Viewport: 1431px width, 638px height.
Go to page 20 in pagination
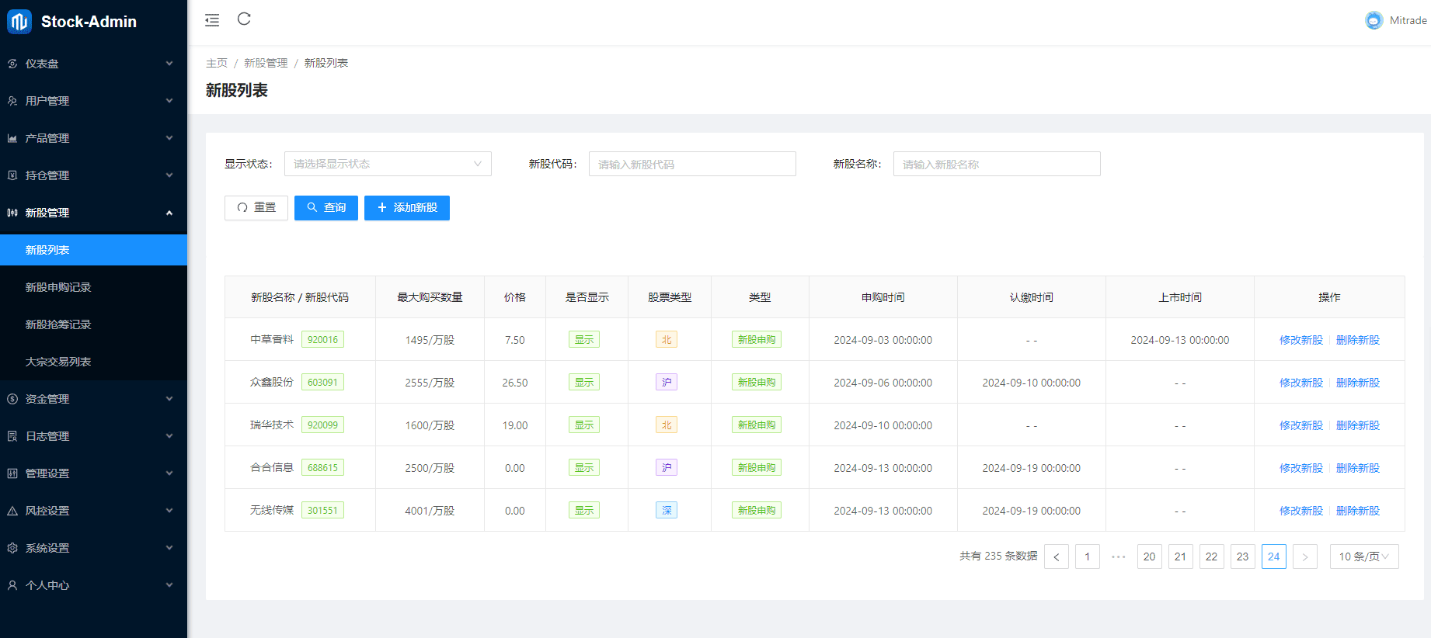(x=1150, y=557)
